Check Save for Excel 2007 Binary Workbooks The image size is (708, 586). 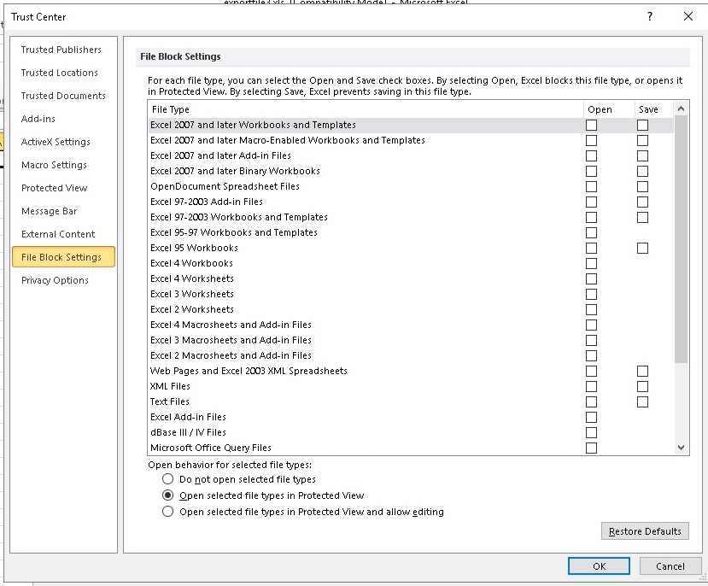pyautogui.click(x=642, y=171)
